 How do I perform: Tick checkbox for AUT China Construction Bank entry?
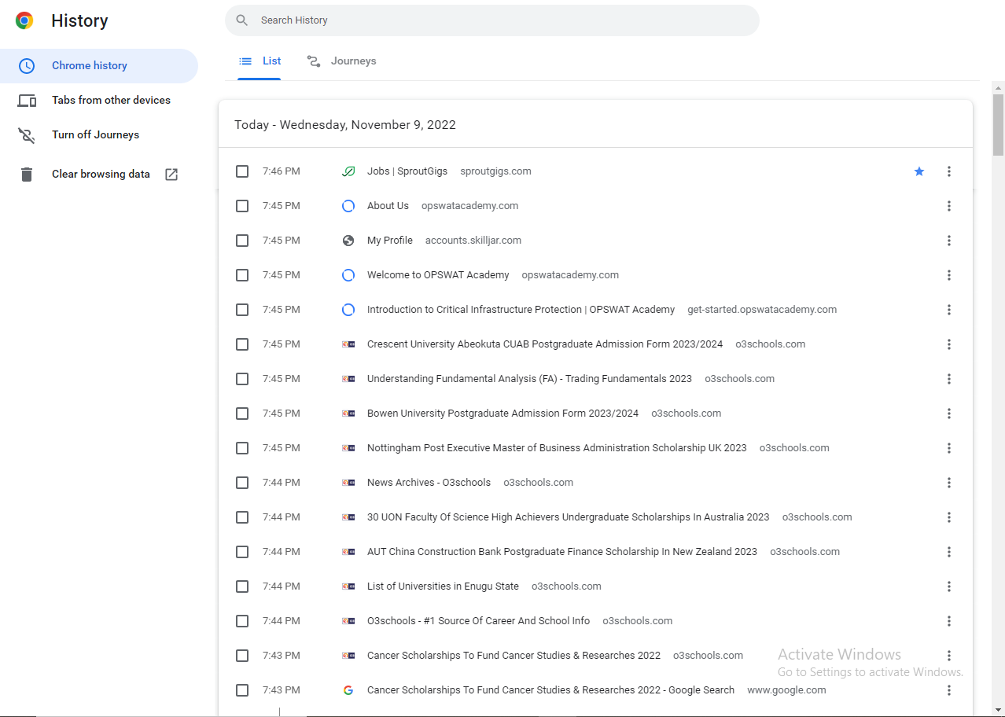click(x=242, y=552)
